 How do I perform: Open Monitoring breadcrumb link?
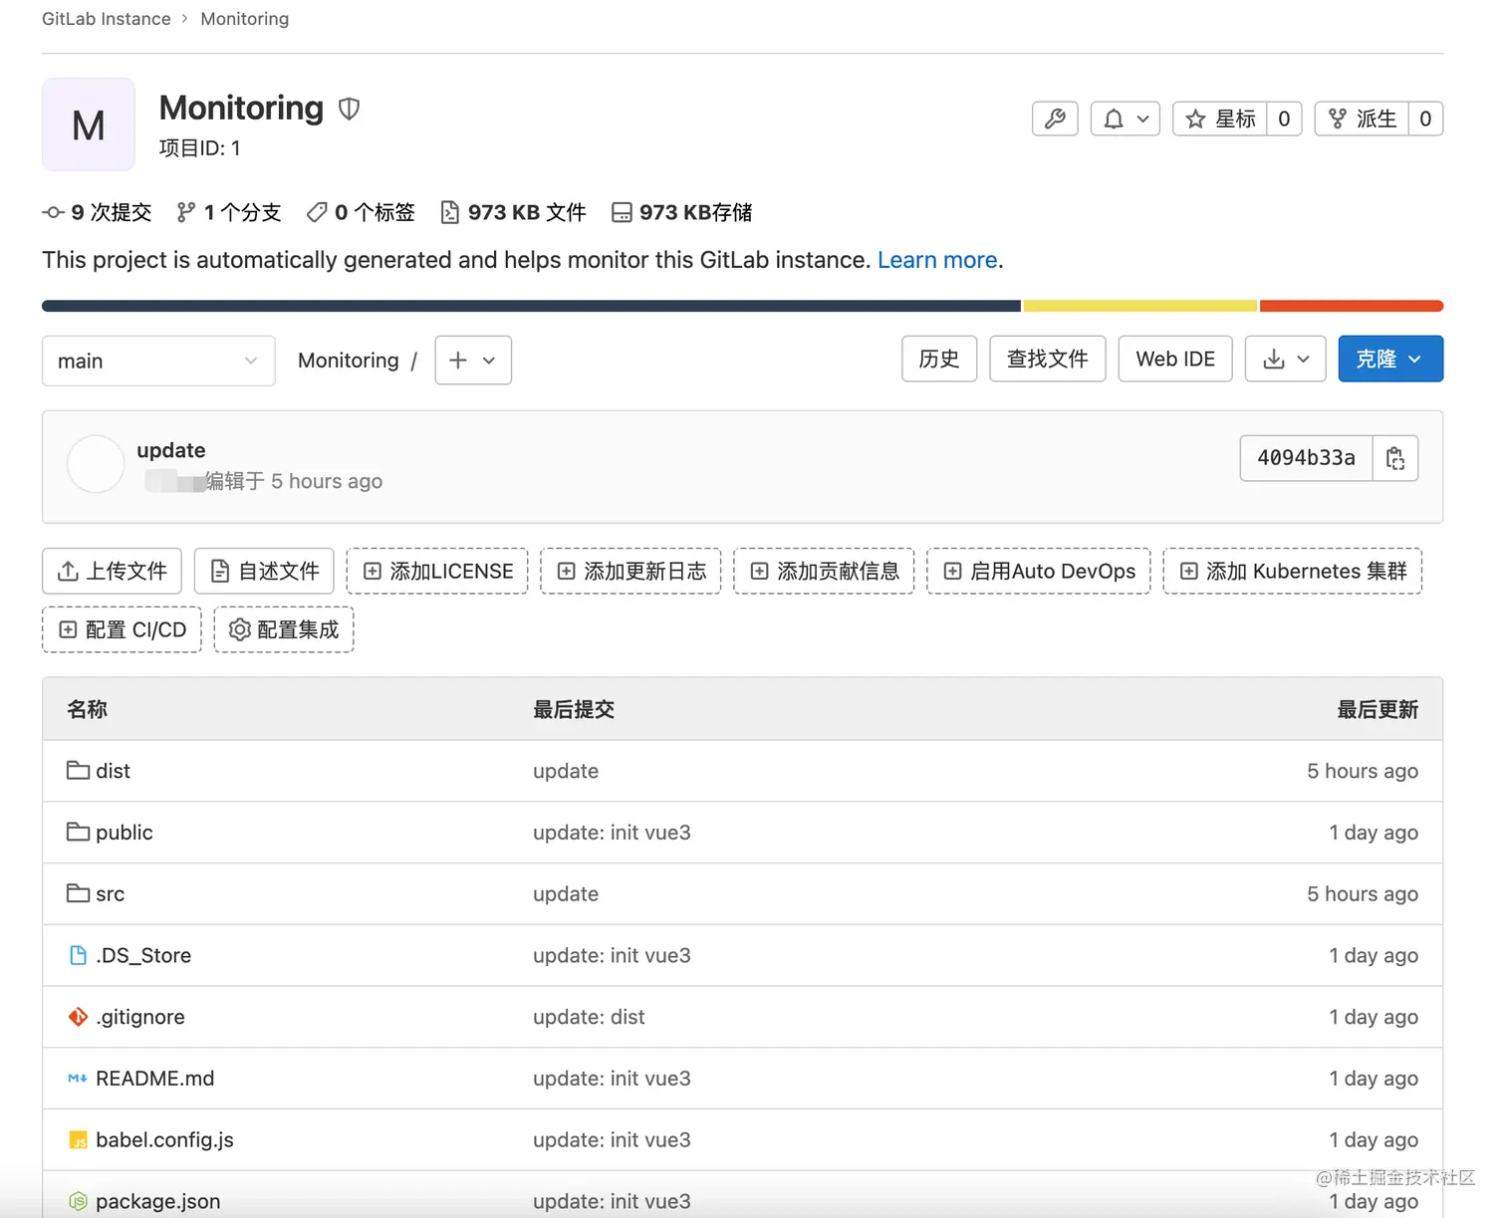[x=245, y=19]
